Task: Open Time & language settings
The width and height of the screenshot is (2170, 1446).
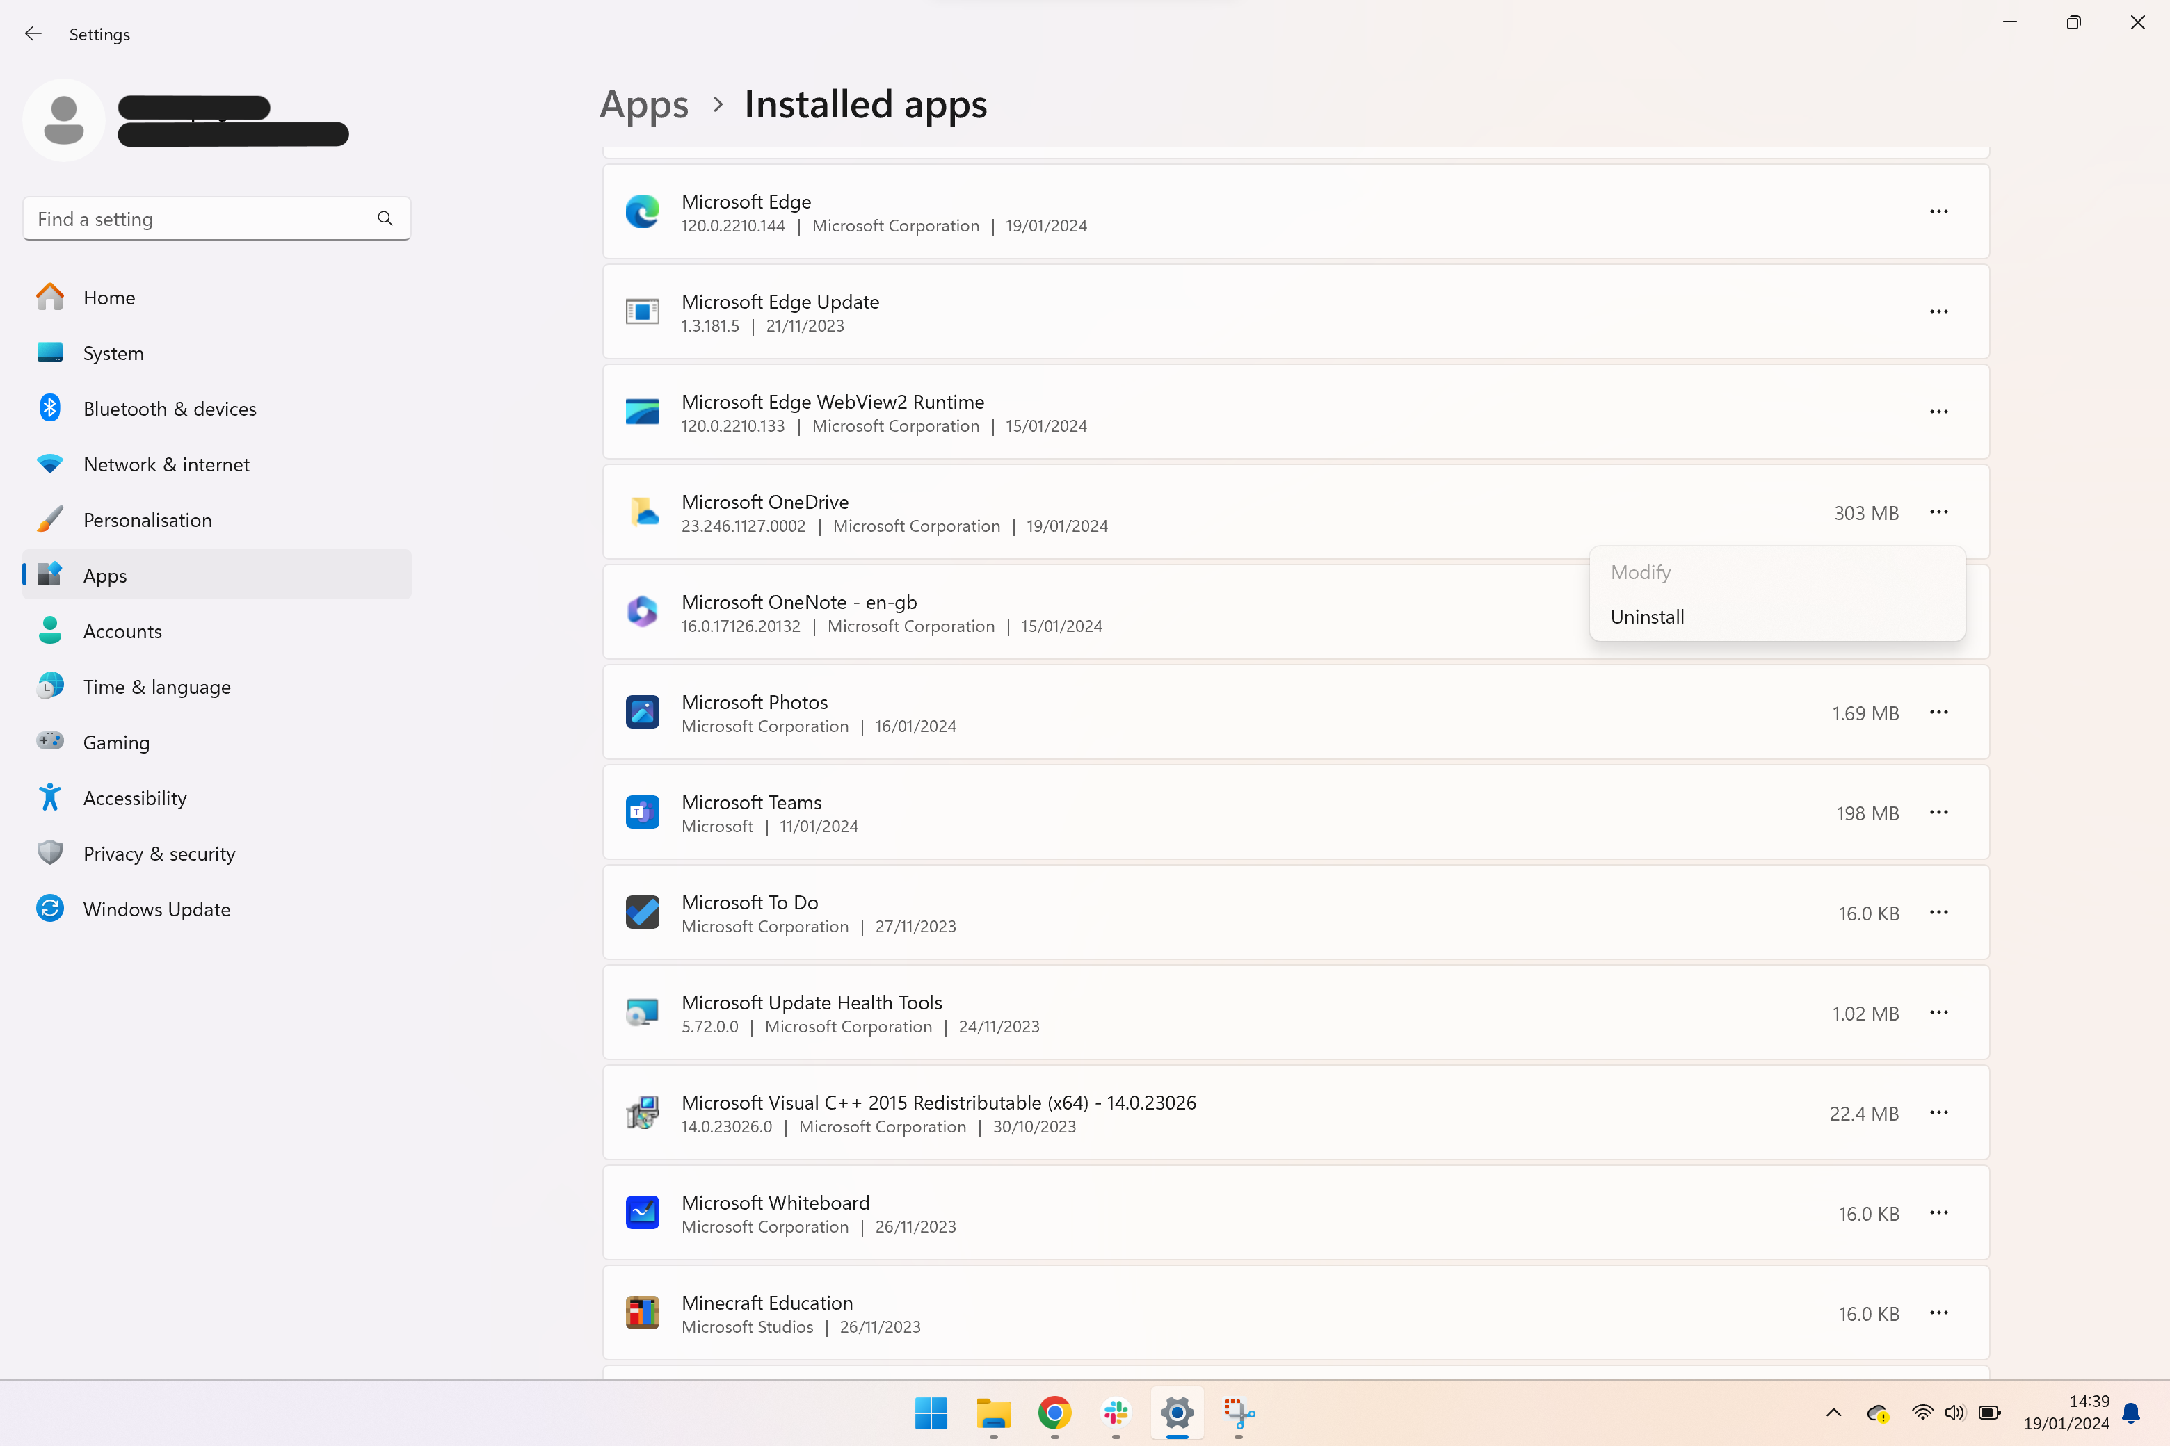Action: pyautogui.click(x=217, y=686)
